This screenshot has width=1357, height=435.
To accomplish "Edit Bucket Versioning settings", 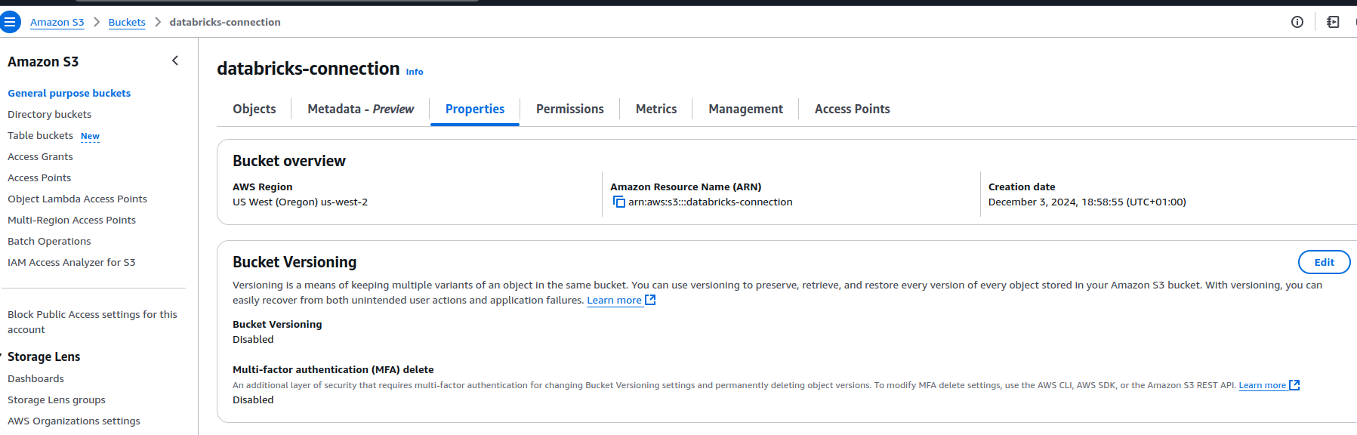I will pyautogui.click(x=1324, y=262).
